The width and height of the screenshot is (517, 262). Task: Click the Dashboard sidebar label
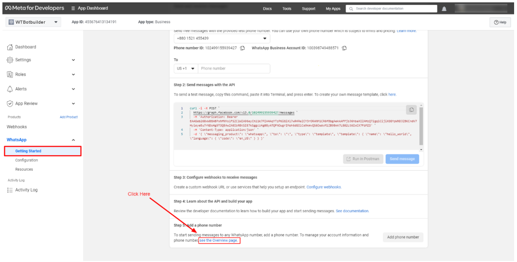point(26,47)
